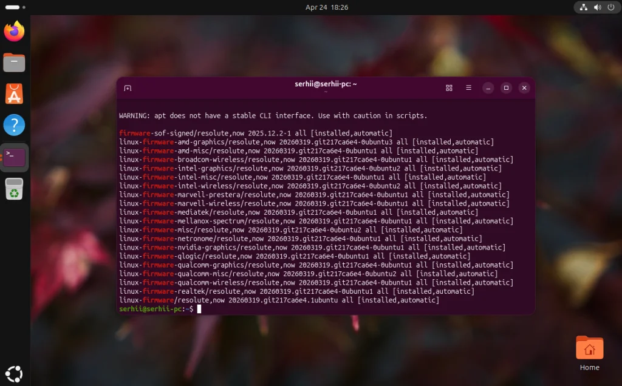
Task: Click the linux-firmware-mediatek line
Action: point(298,212)
